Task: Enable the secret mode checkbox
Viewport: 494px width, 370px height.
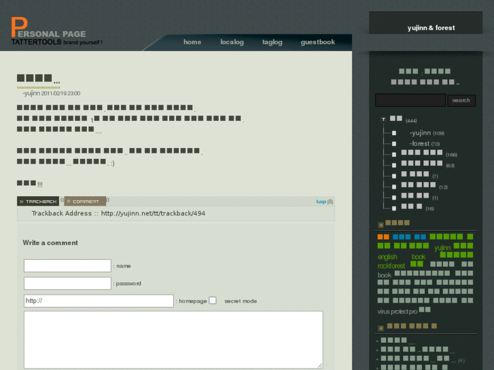Action: pyautogui.click(x=213, y=300)
